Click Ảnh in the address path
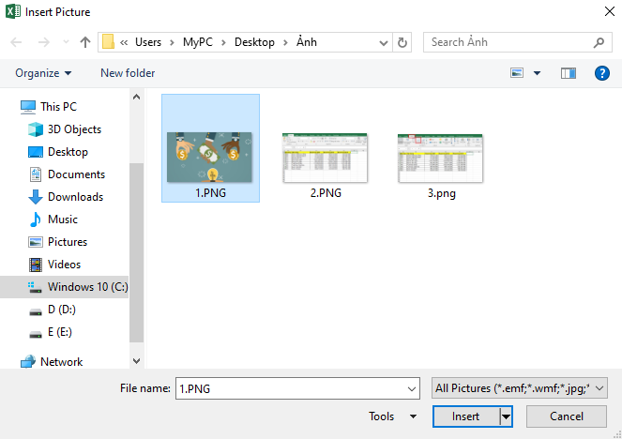Viewport: 622px width, 439px height. click(306, 42)
